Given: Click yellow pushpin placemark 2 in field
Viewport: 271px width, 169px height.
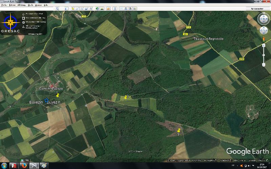Looking at the screenshot, I should 126,97.
